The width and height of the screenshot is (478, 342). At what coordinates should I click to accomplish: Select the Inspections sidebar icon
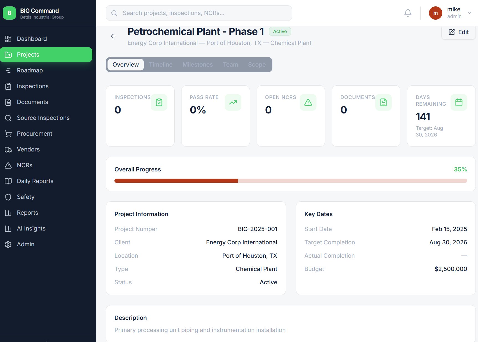[8, 86]
